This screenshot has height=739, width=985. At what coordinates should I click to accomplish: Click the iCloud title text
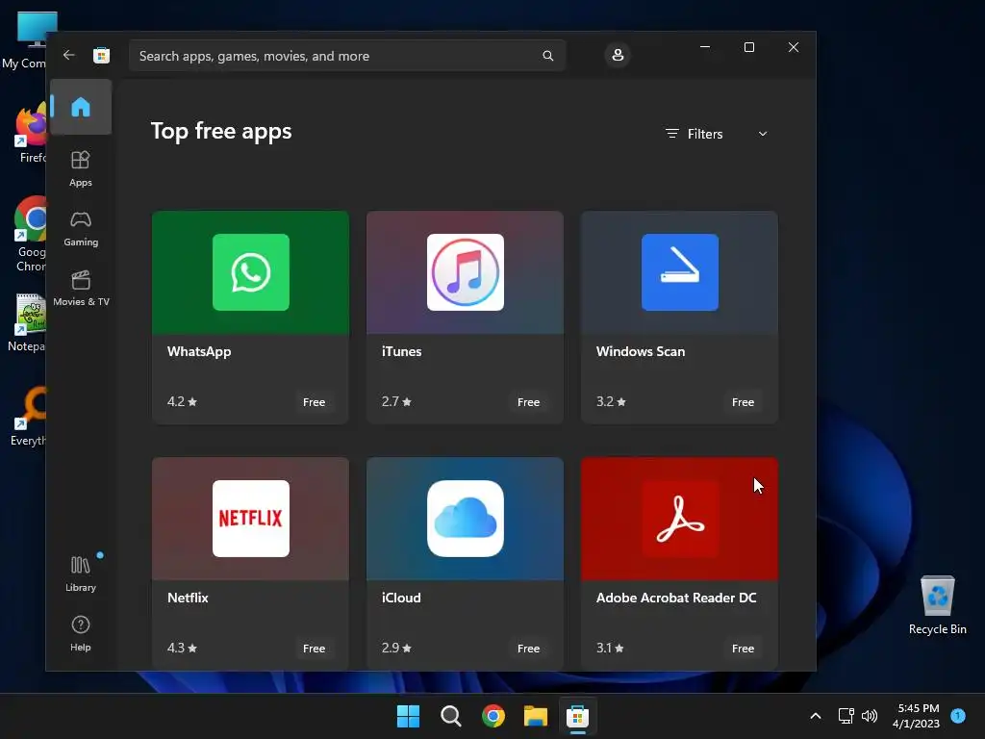coord(401,598)
